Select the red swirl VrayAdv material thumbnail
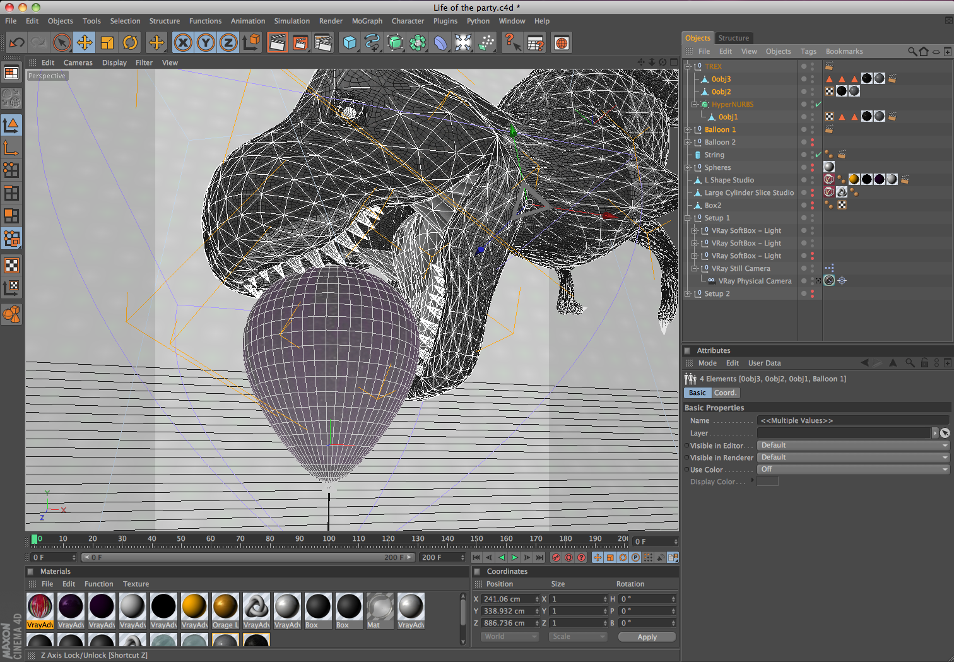The height and width of the screenshot is (662, 954). 40,607
